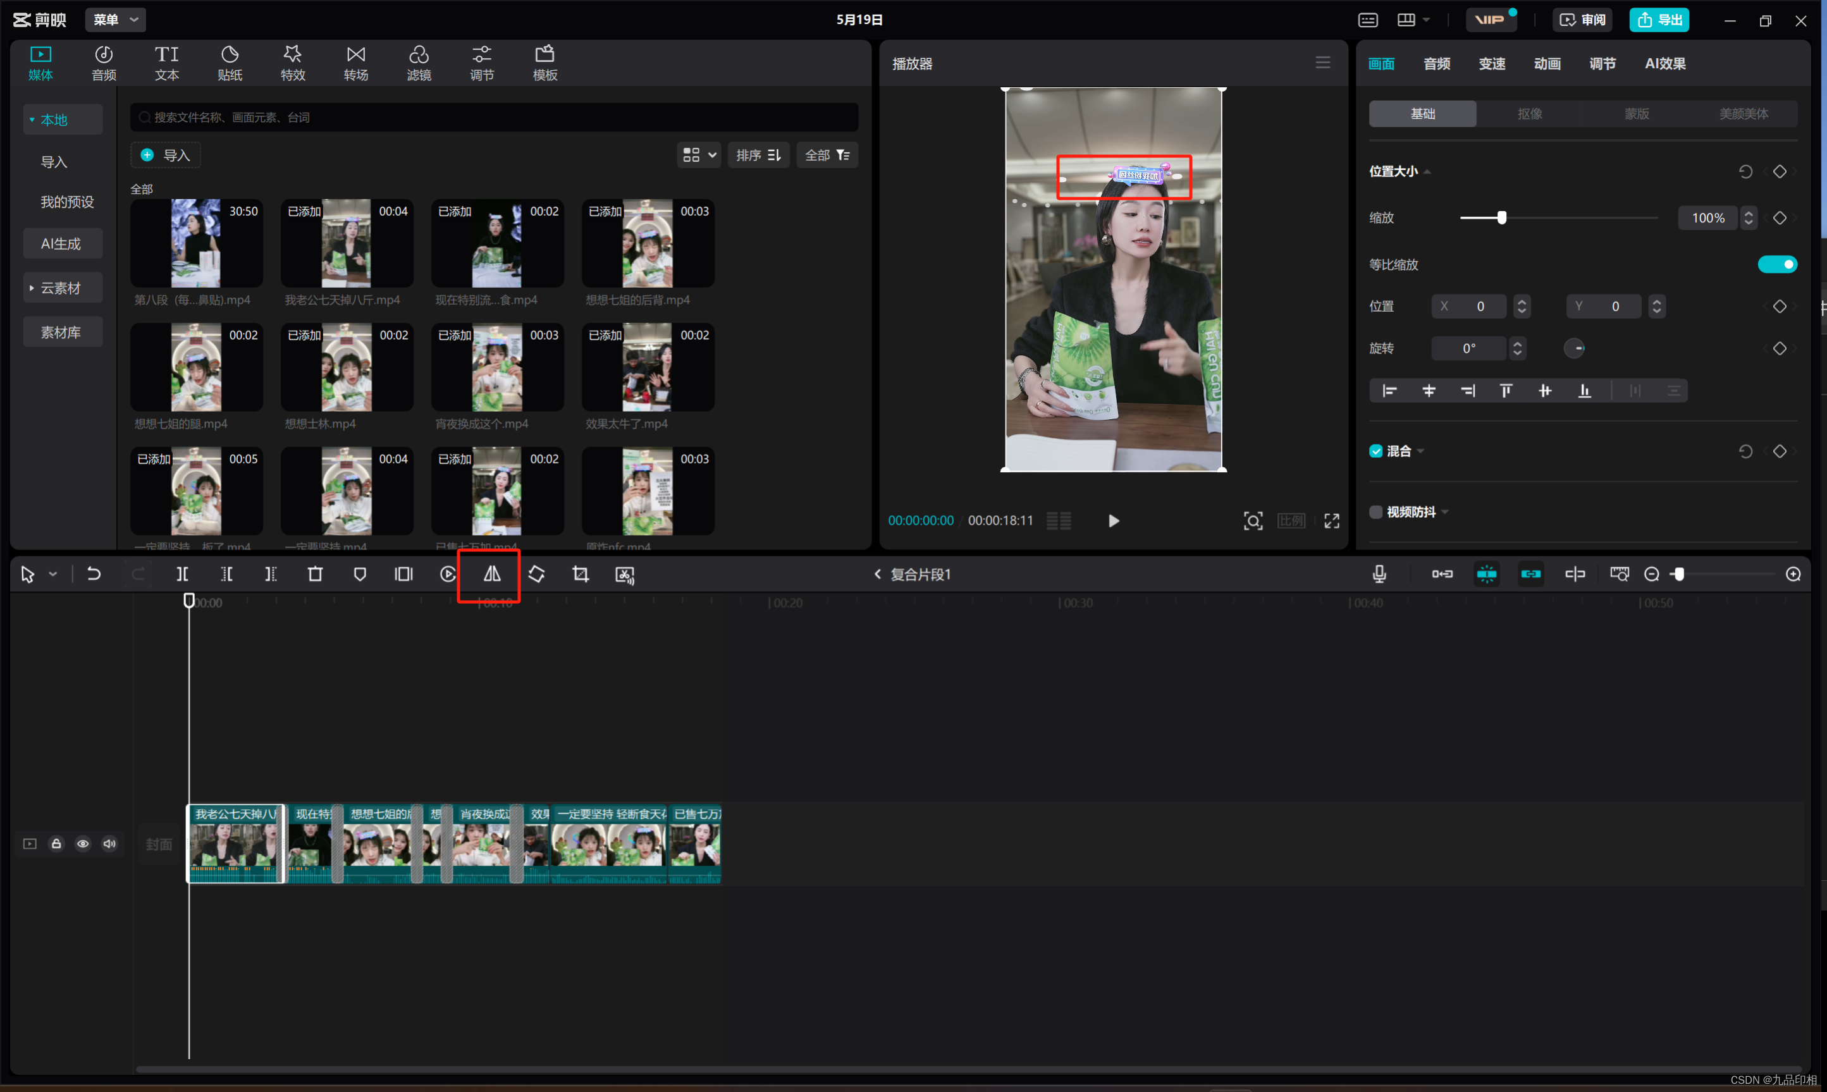The image size is (1827, 1092).
Task: Open the 菜单 dropdown menu
Action: click(x=116, y=20)
